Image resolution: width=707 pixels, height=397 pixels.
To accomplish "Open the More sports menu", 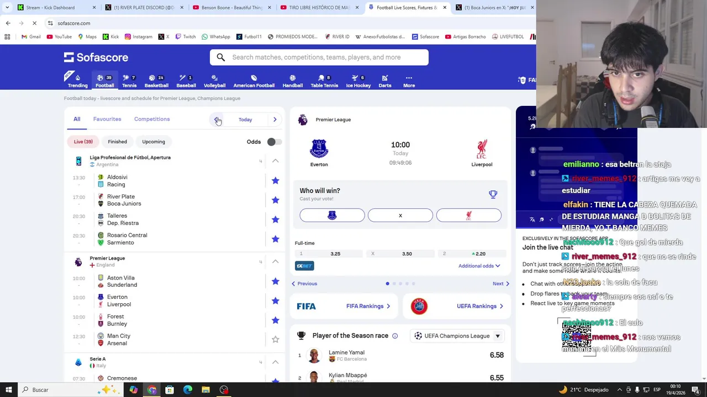I will pos(409,81).
